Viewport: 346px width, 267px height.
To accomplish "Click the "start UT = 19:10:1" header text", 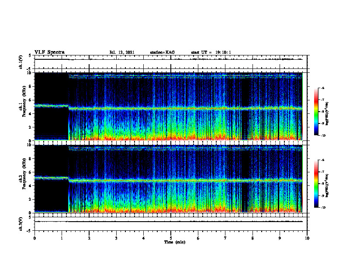I will 211,52.
